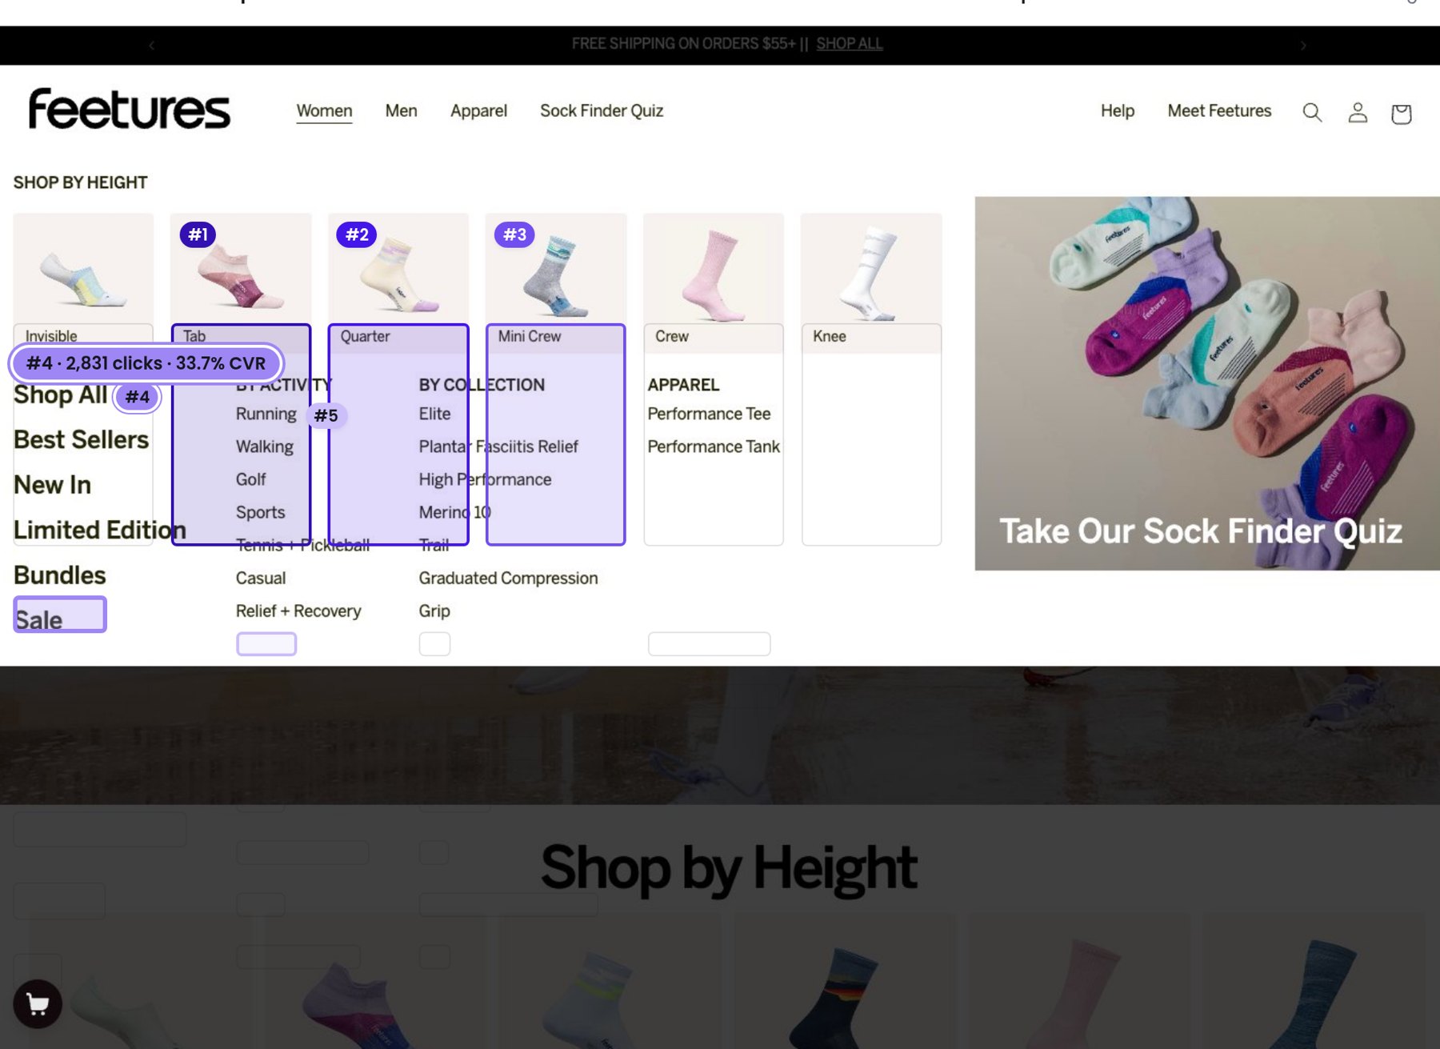Choose High Performance collection
Viewport: 1440px width, 1049px height.
click(x=486, y=479)
